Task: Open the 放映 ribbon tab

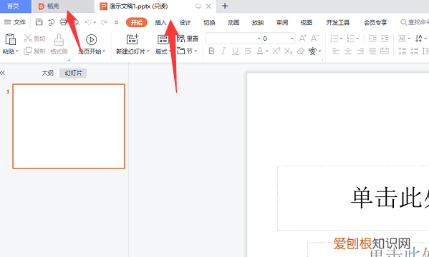Action: [x=258, y=22]
